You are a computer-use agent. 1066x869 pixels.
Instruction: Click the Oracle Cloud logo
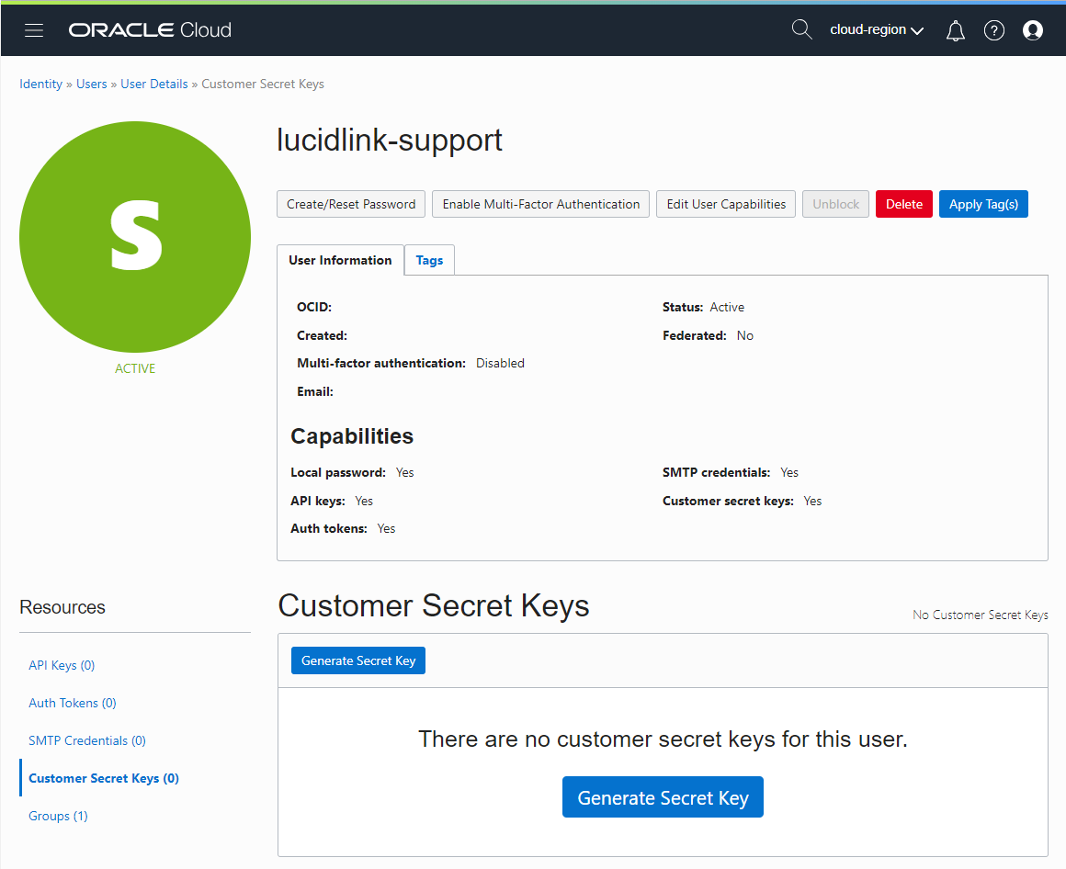150,30
